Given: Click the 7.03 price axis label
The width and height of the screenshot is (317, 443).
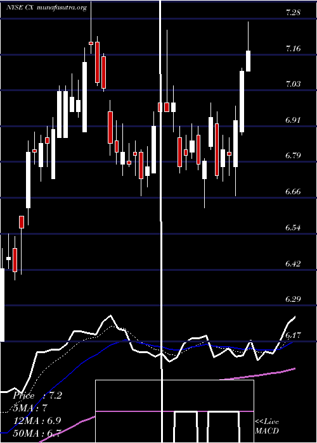Looking at the screenshot, I should pyautogui.click(x=293, y=84).
